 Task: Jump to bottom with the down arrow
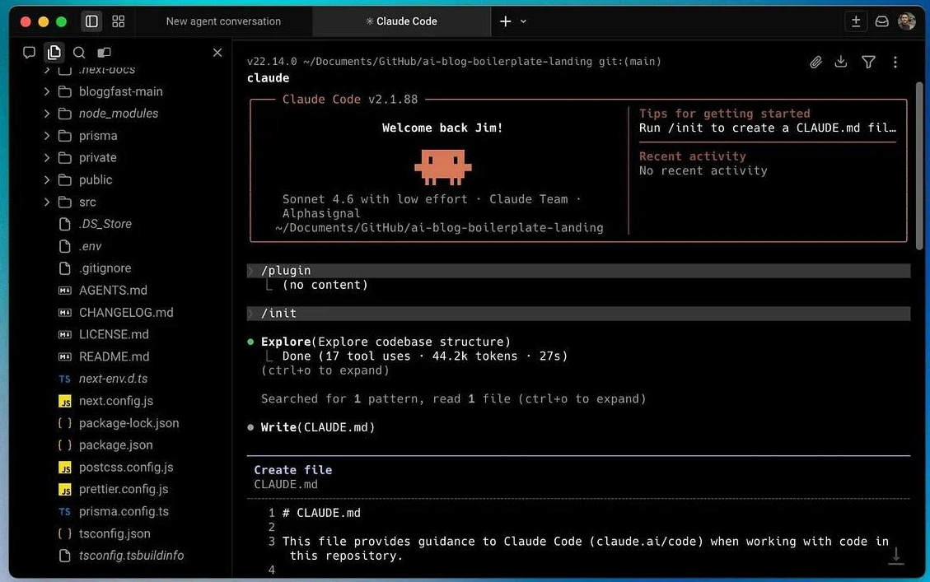895,556
